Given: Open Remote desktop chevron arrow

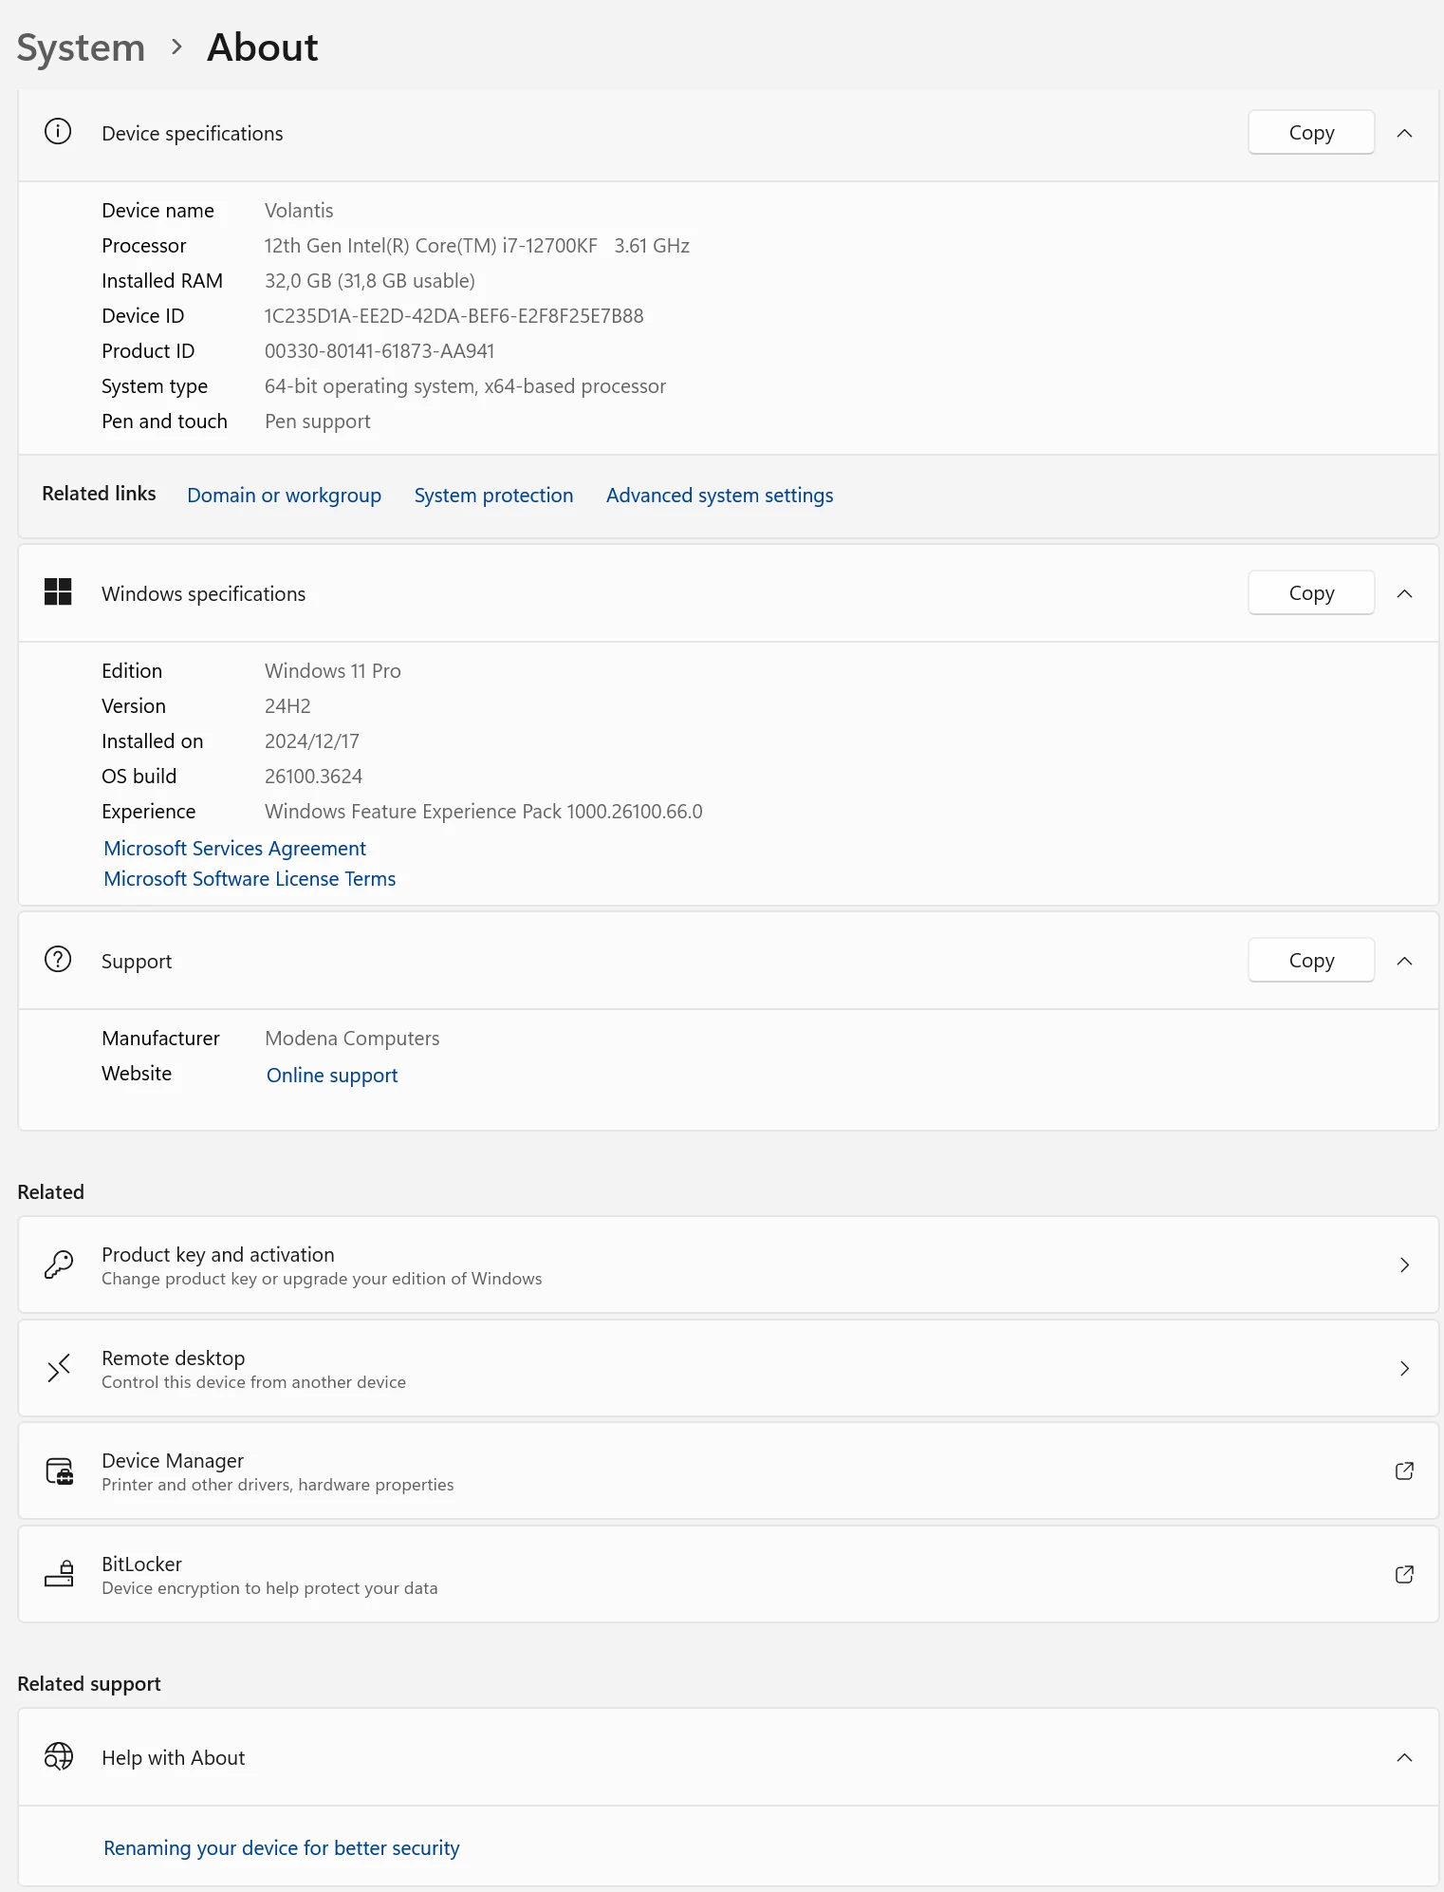Looking at the screenshot, I should click(x=1405, y=1368).
